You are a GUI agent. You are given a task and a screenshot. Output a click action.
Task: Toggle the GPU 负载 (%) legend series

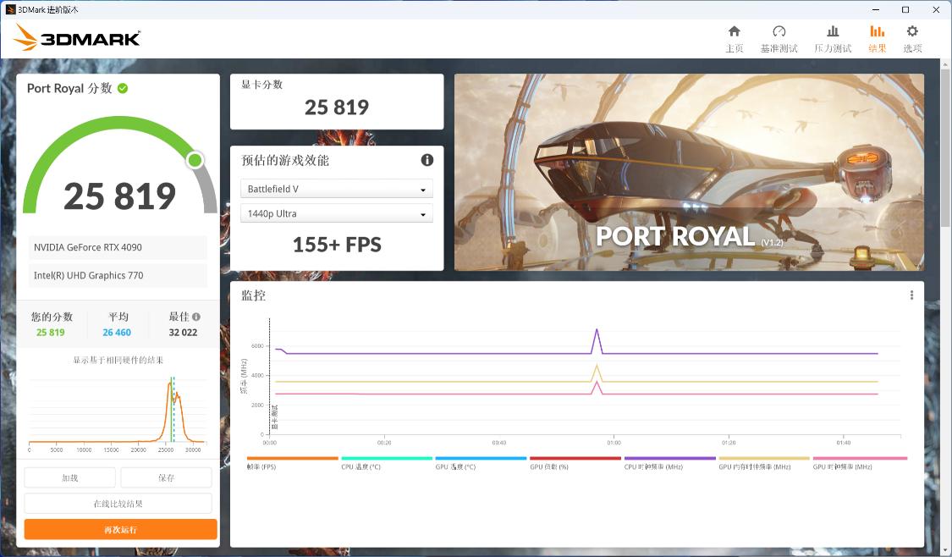(x=575, y=463)
